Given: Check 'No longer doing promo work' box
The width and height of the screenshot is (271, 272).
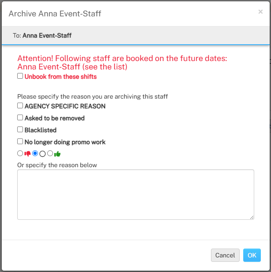Looking at the screenshot, I should coord(20,142).
